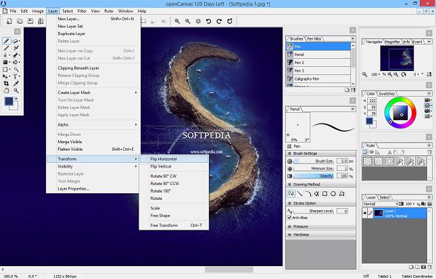Switch to the Pen Nibs tab
This screenshot has width=436, height=279.
[314, 39]
